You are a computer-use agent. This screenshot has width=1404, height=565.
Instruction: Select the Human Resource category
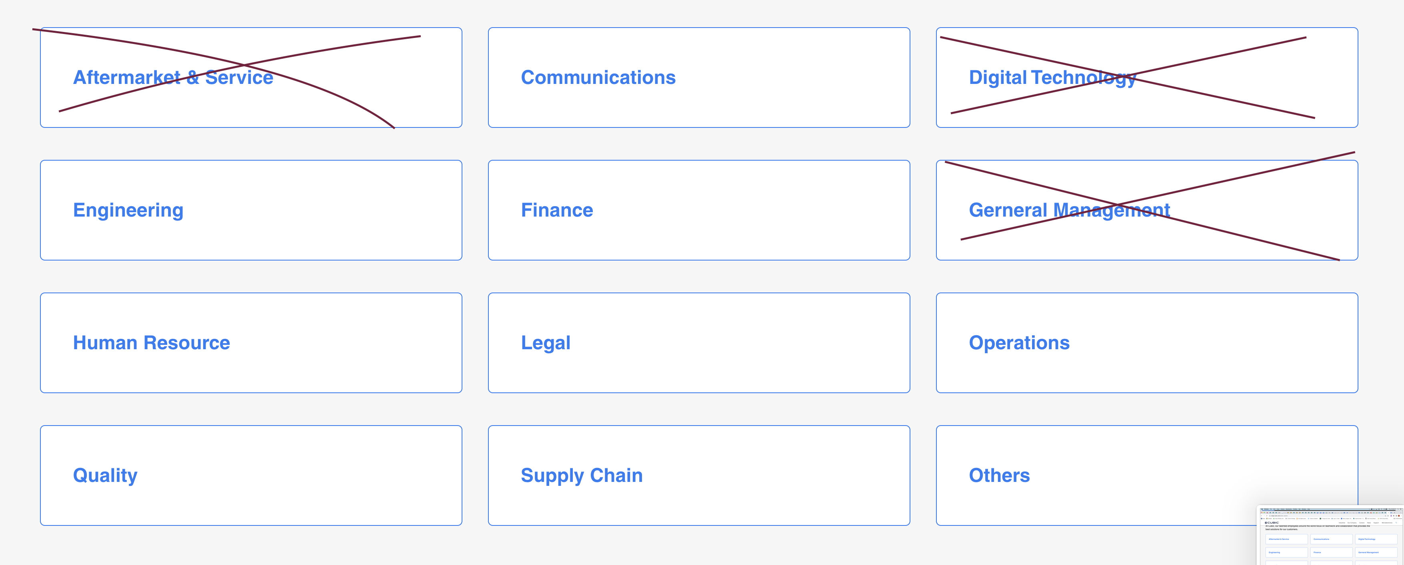coord(251,343)
